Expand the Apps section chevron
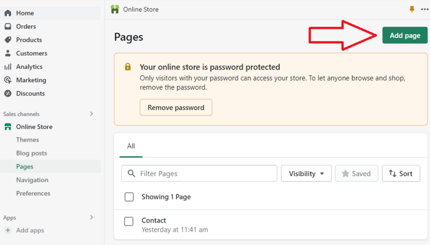 (x=91, y=217)
